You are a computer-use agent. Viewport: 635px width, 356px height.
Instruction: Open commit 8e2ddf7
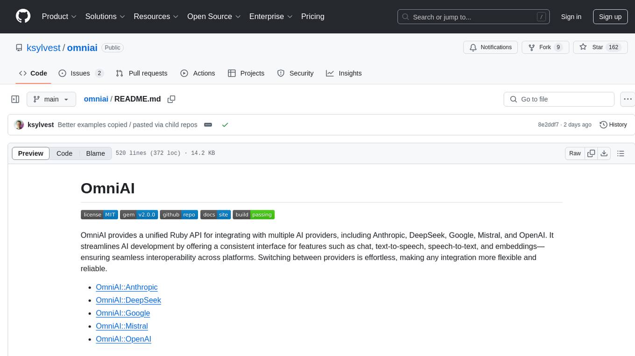[x=548, y=125]
